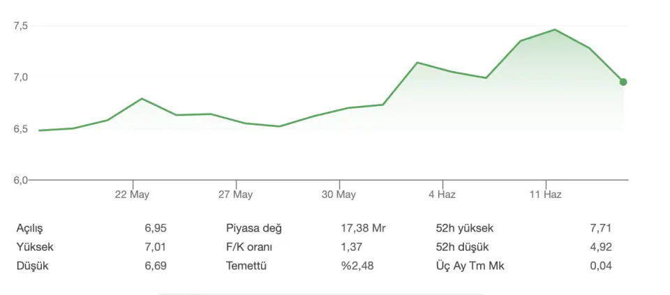Click the Temettü label
The image size is (670, 295).
pos(246,266)
